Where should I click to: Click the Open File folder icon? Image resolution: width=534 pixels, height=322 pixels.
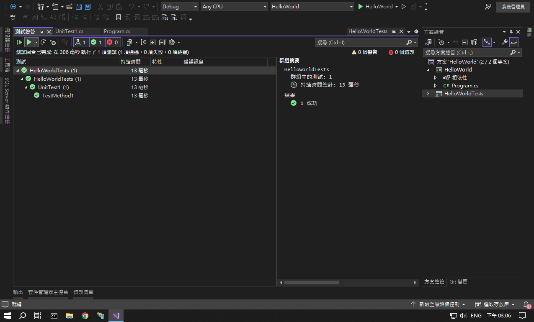(x=70, y=7)
